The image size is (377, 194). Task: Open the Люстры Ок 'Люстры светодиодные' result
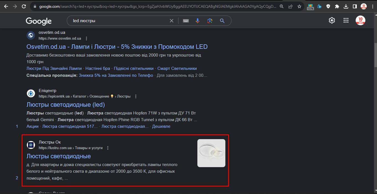pyautogui.click(x=59, y=156)
